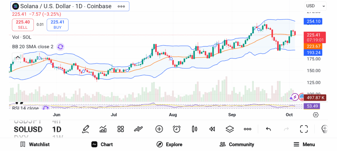Change chart type with the candlestick icon
The height and width of the screenshot is (151, 337).
194,129
